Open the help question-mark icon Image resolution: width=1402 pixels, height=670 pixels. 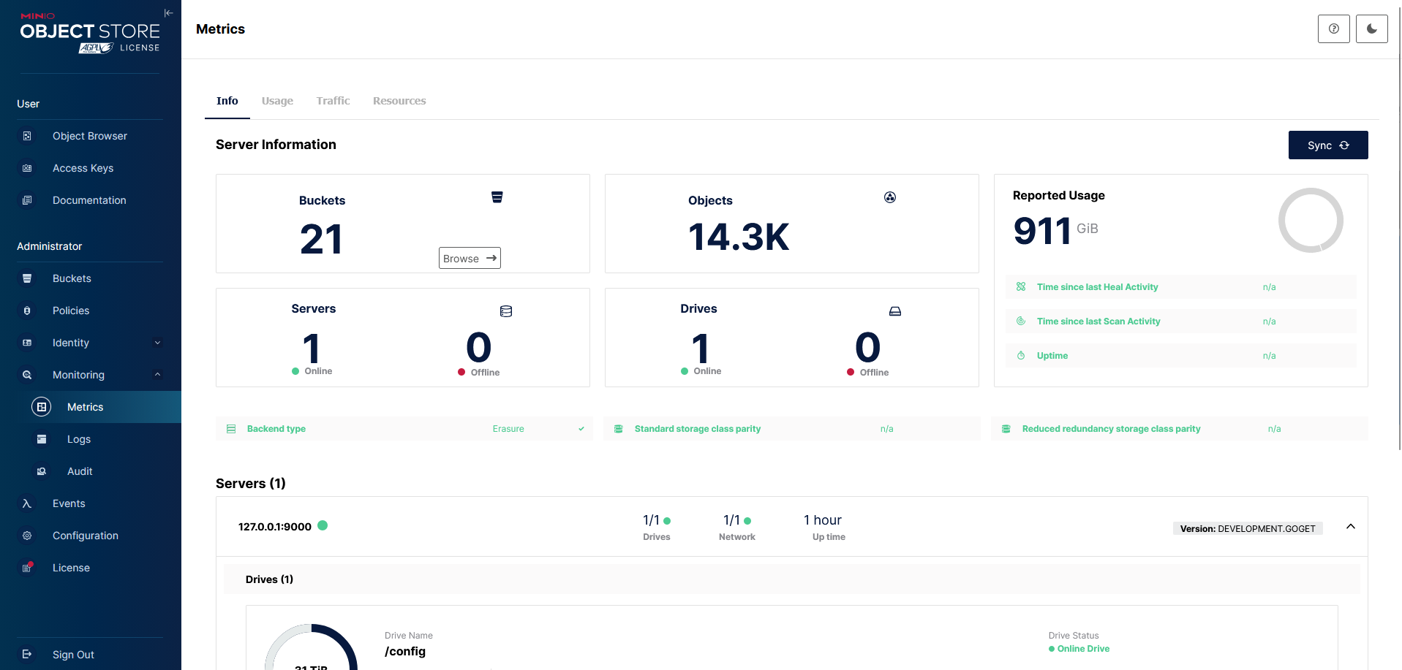pyautogui.click(x=1333, y=28)
